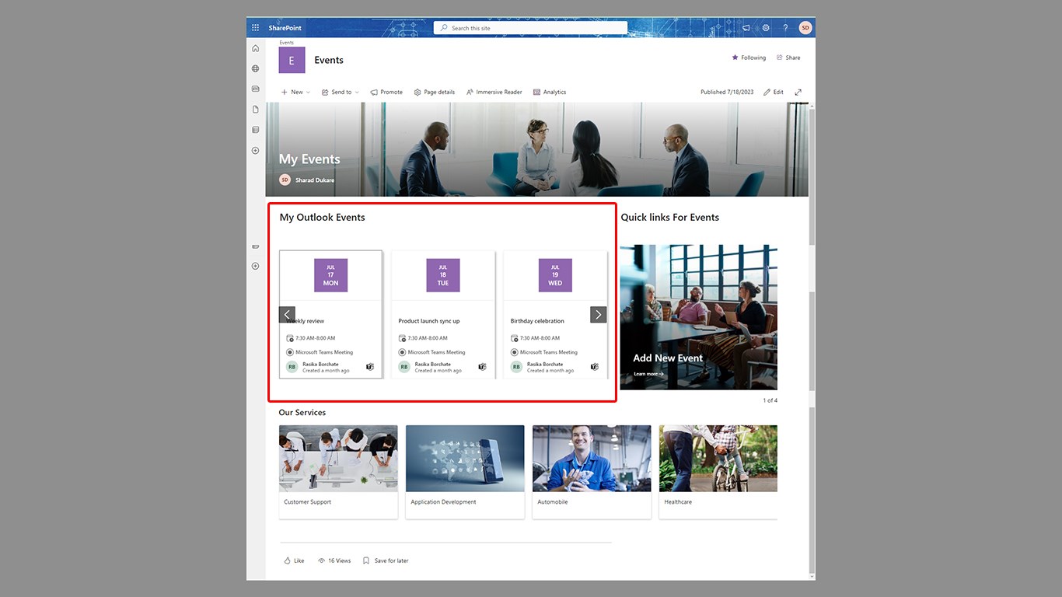1062x597 pixels.
Task: Open the Events site title link
Action: click(329, 60)
